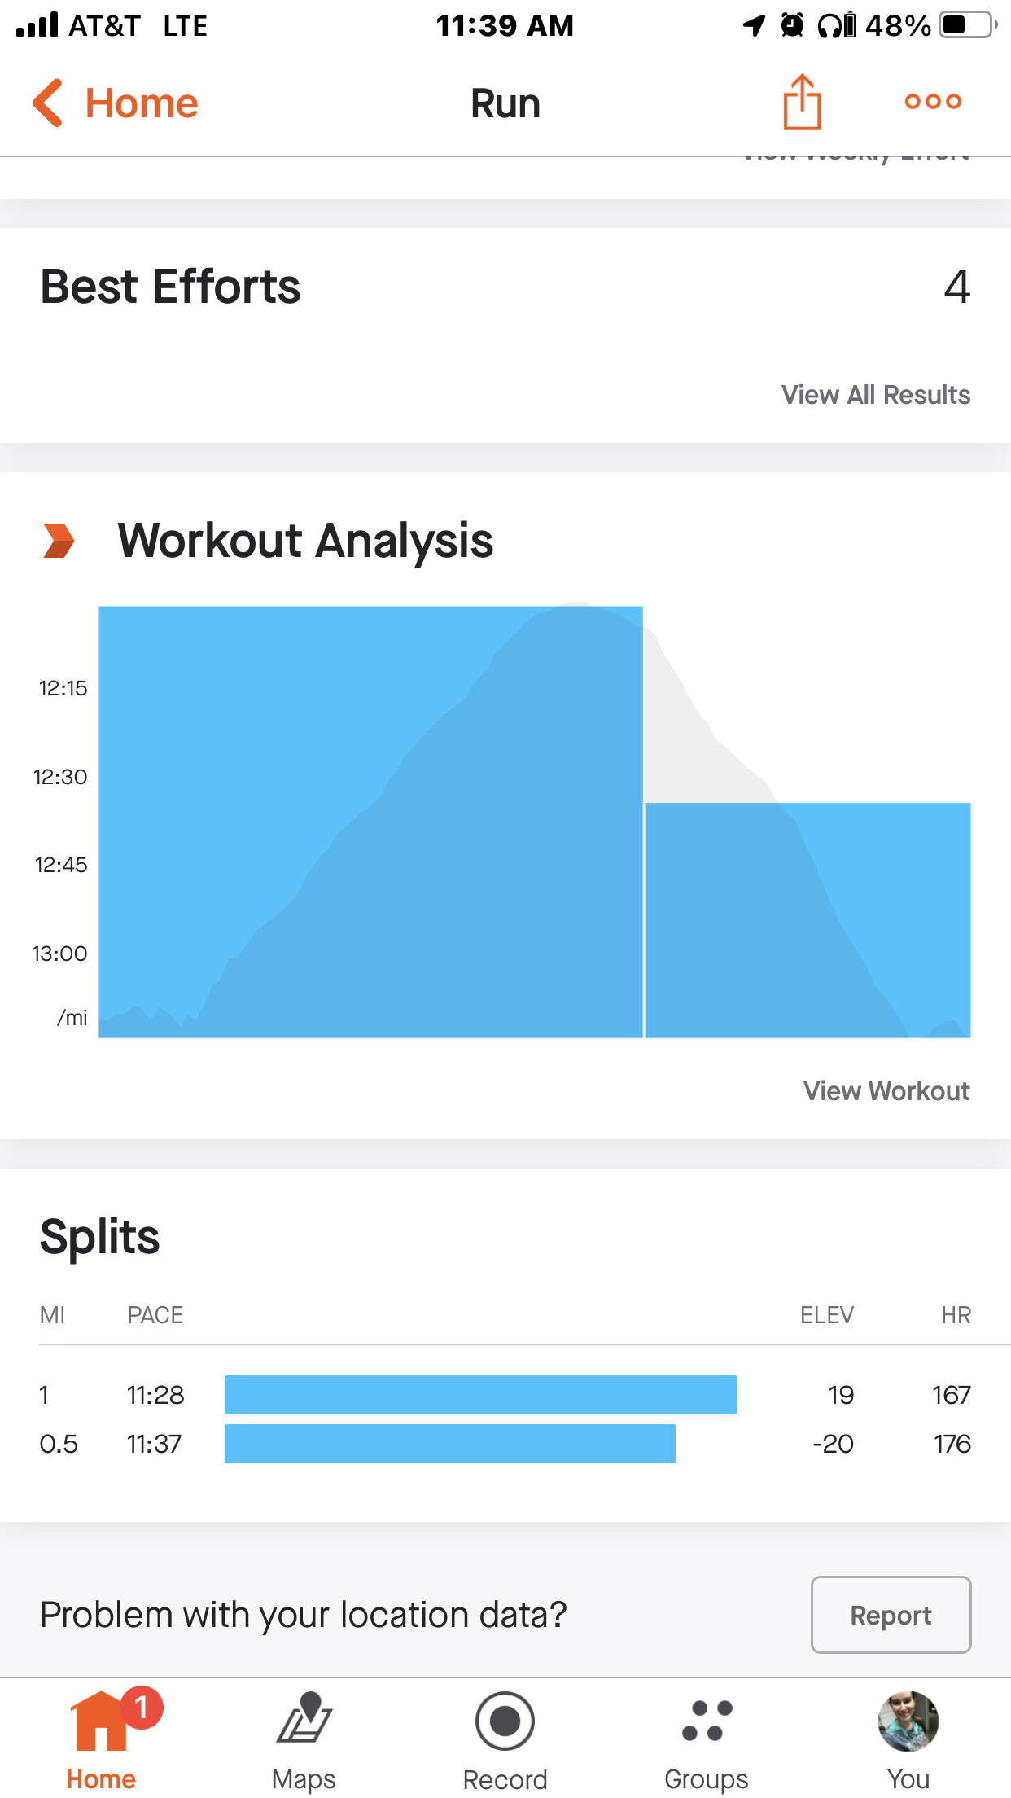Tap the Best Efforts count 4
This screenshot has width=1011, height=1798.
pyautogui.click(x=956, y=287)
